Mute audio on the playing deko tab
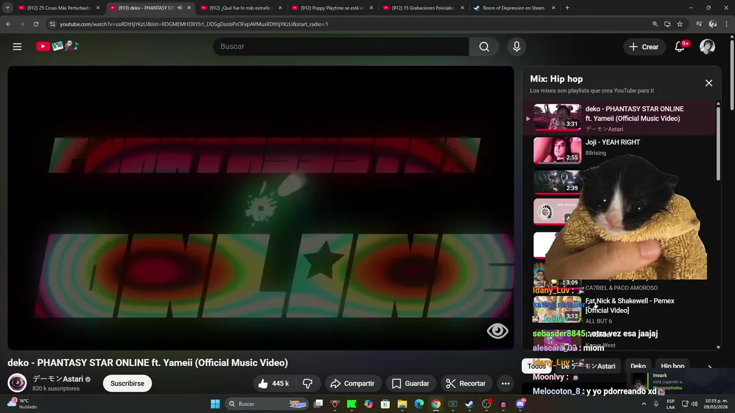The width and height of the screenshot is (735, 413). [x=180, y=8]
